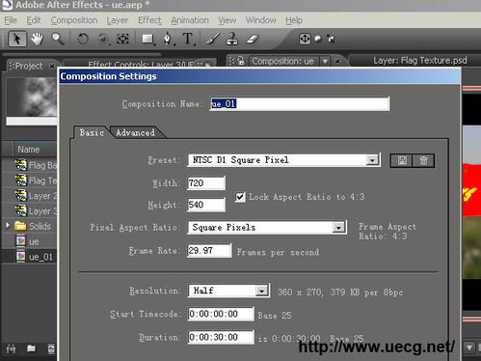
Task: Select the Zoom magnifier tool
Action: pos(58,39)
